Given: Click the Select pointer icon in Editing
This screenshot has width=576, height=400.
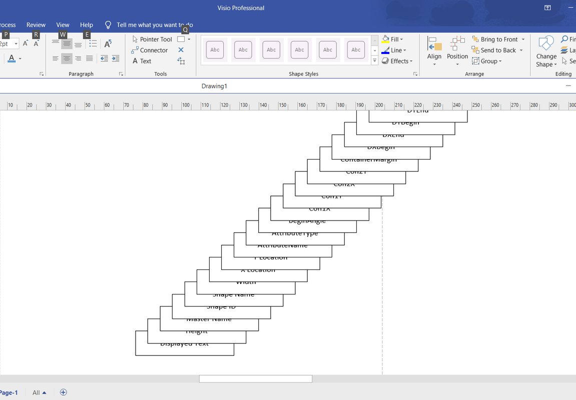Looking at the screenshot, I should point(564,61).
